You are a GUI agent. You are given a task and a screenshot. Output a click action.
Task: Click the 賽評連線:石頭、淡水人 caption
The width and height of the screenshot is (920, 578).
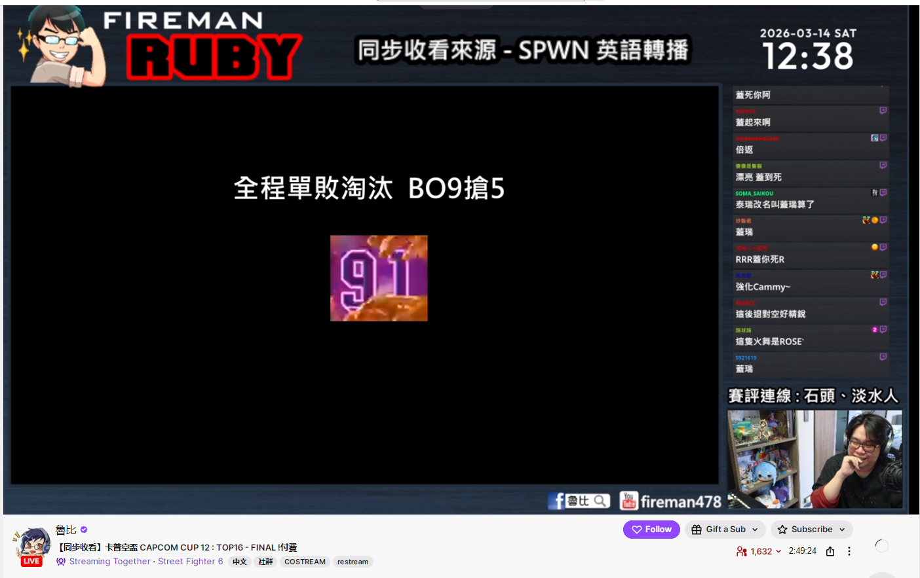[x=813, y=396]
